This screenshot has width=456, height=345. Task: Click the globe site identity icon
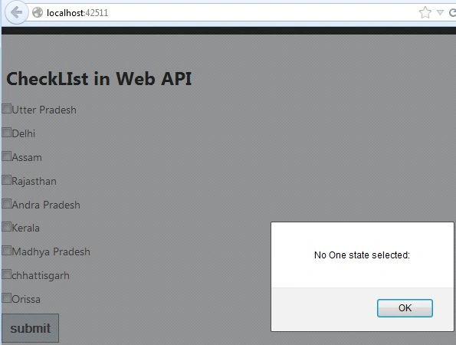38,12
